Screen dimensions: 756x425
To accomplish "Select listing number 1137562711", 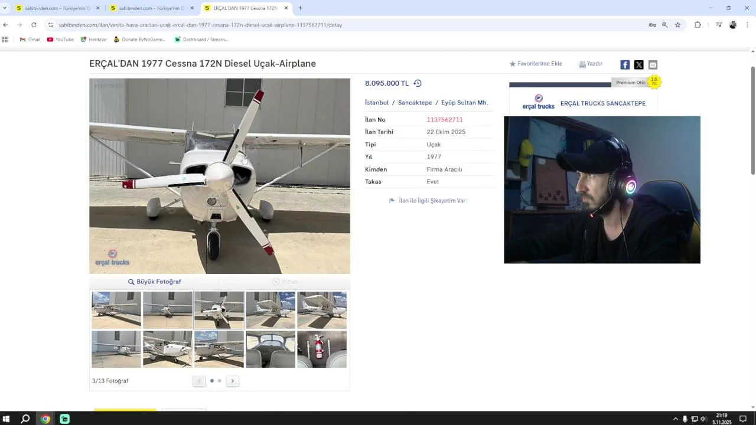I will (x=445, y=120).
